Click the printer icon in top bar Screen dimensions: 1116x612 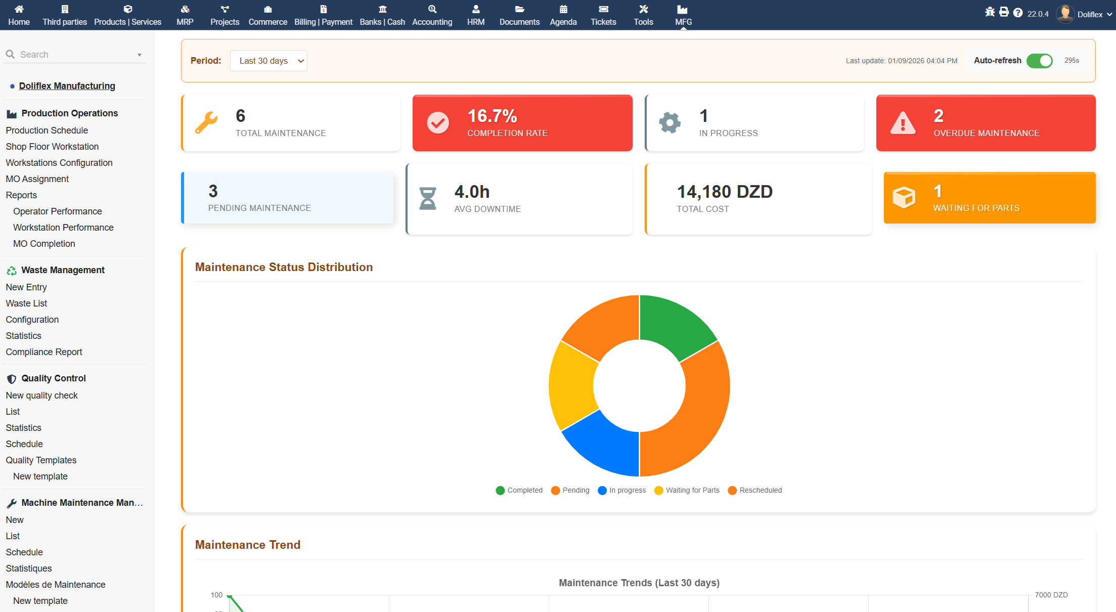pos(1004,12)
